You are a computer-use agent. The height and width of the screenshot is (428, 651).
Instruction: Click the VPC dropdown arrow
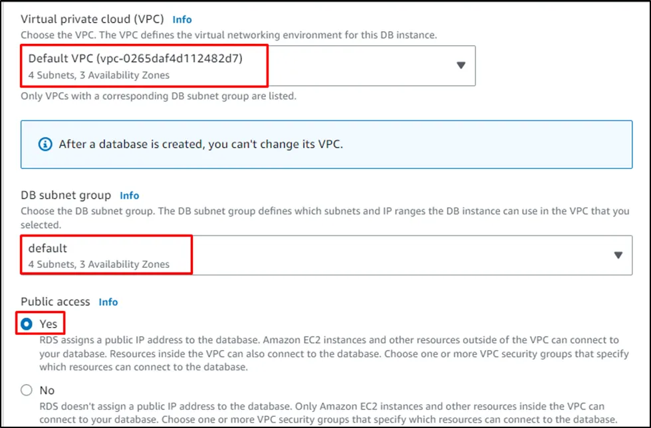(461, 65)
